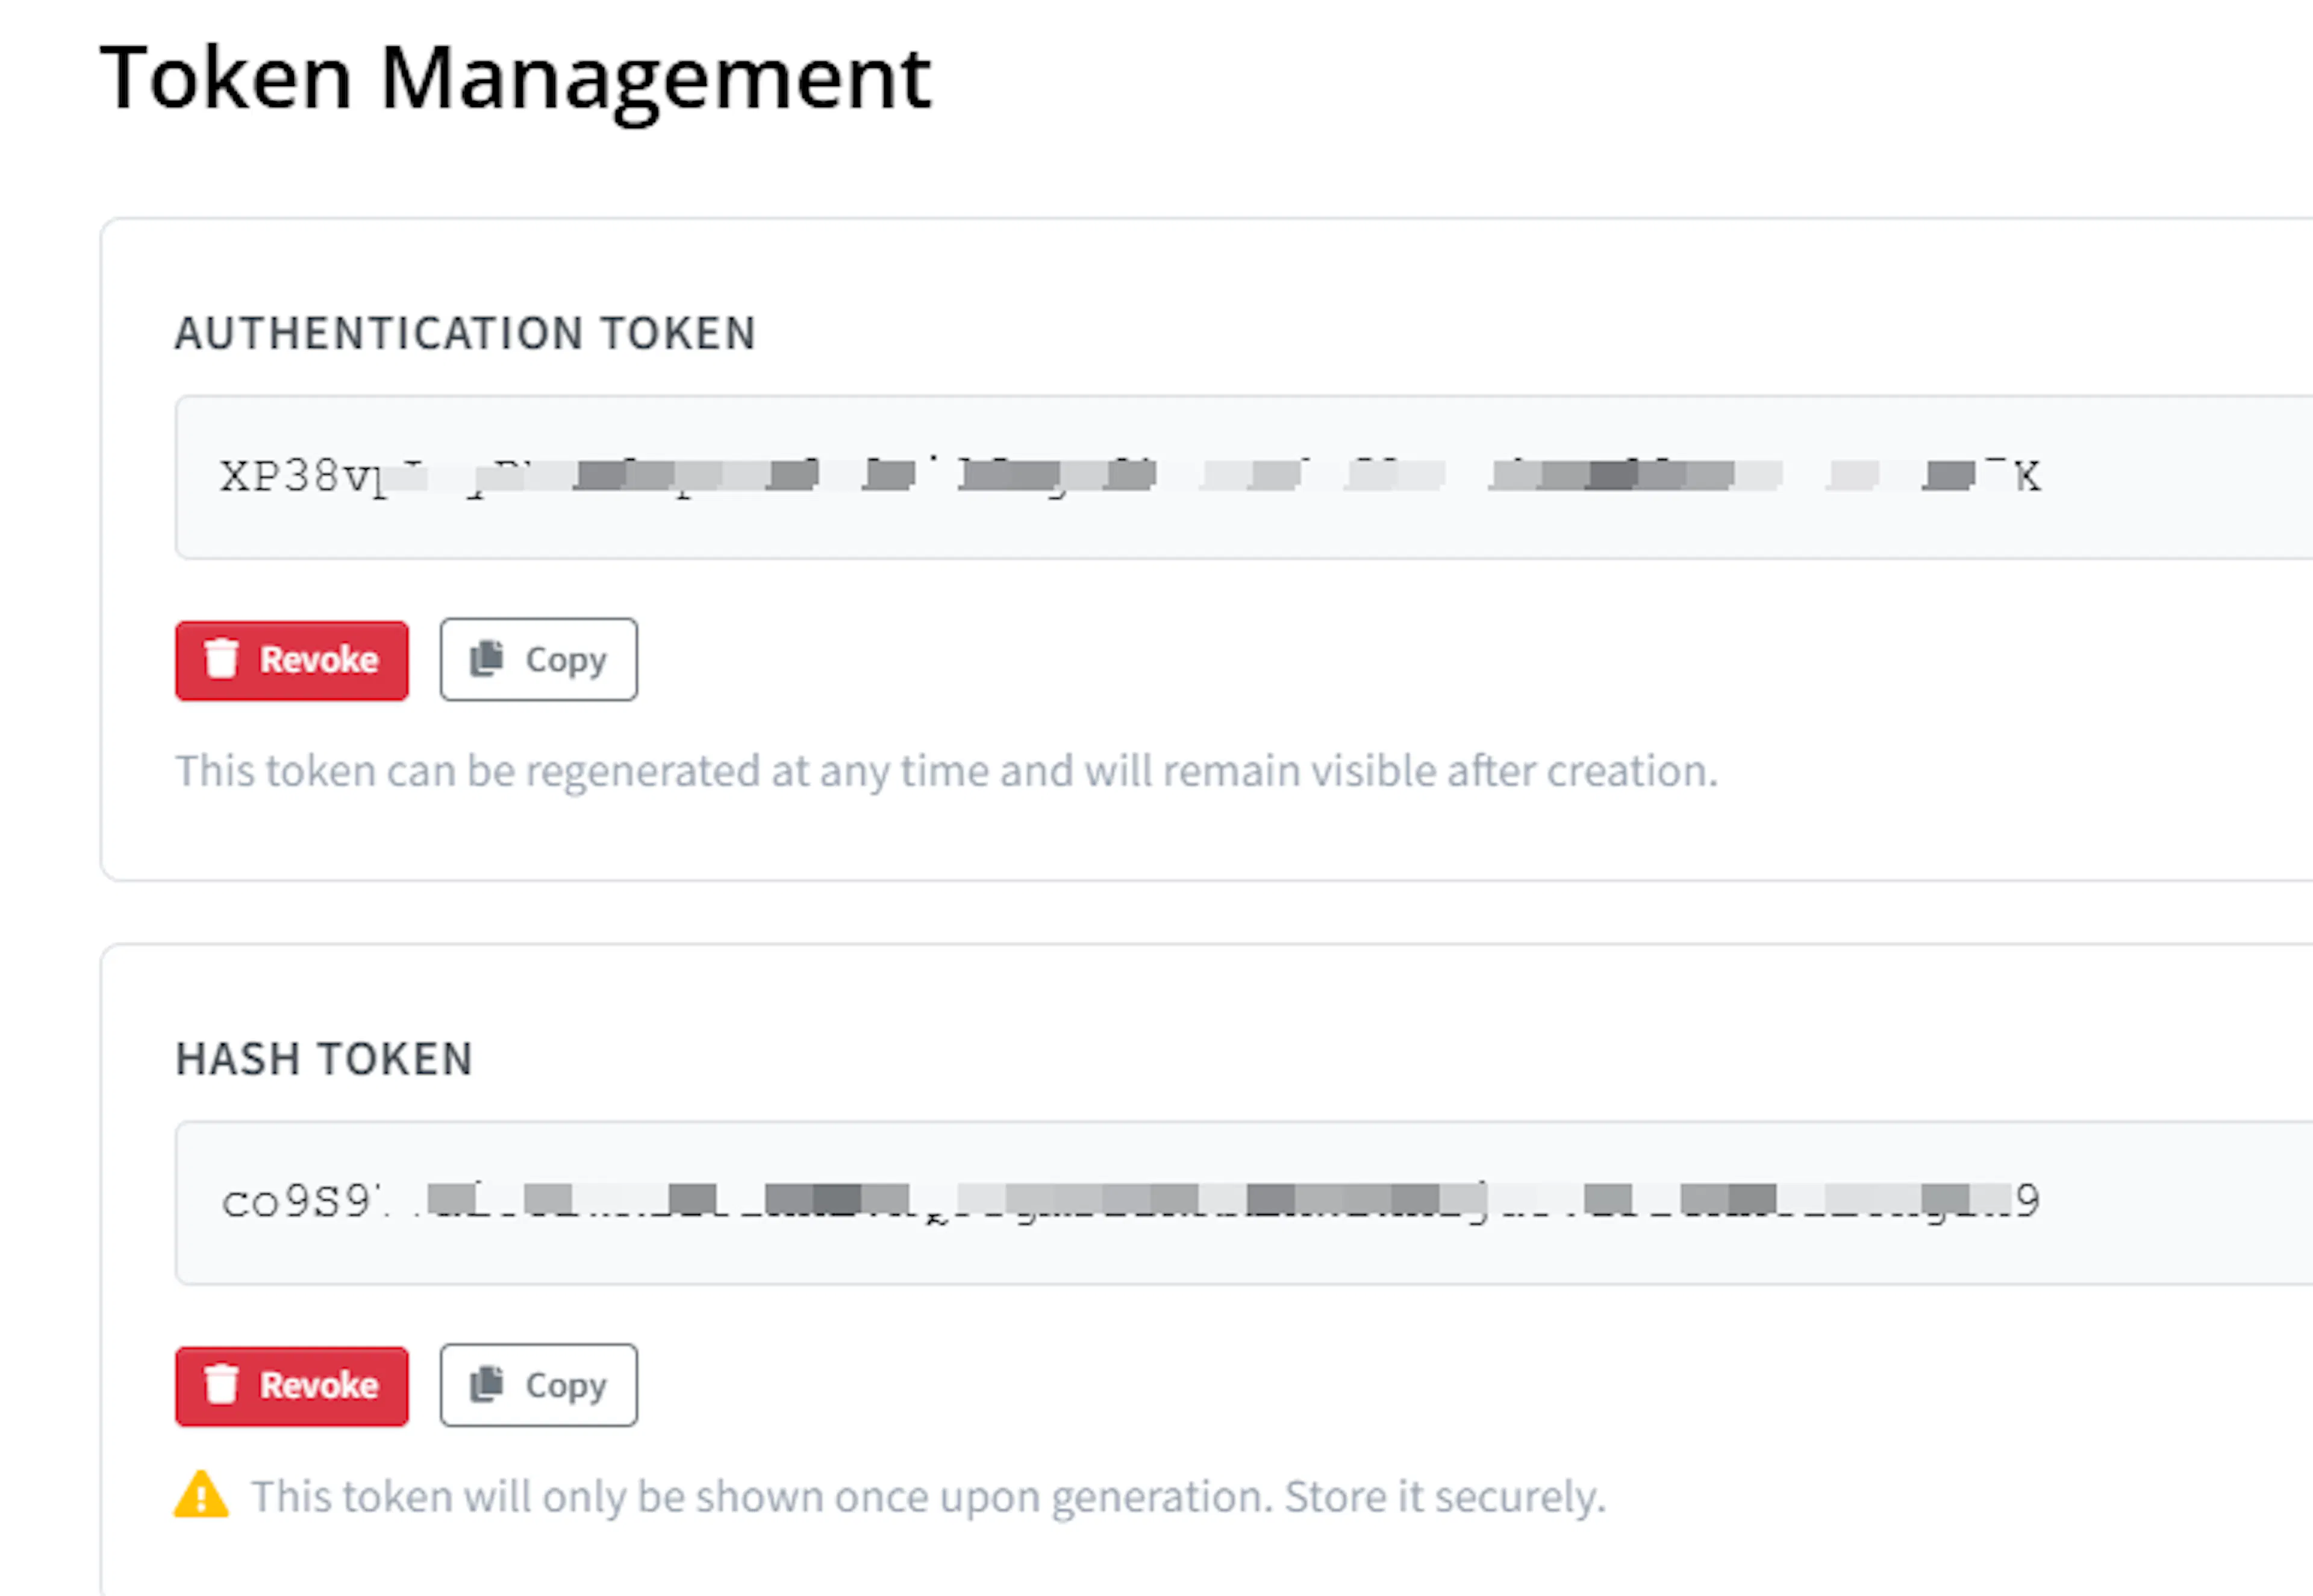Click the regenerated at any time note
Viewport: 2313px width, 1596px height.
(946, 772)
